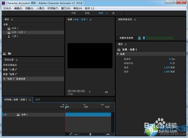This screenshot has width=188, height=138.
Task: Select the 时间轴 : 场景 - 场景 1 tab
Action: point(16,100)
